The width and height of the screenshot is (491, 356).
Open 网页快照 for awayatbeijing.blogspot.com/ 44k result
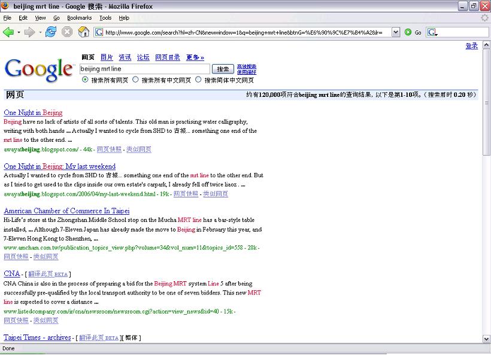(x=109, y=149)
